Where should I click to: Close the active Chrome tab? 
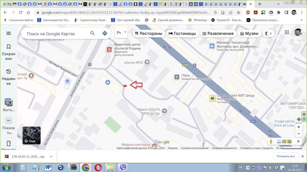pyautogui.click(x=251, y=4)
